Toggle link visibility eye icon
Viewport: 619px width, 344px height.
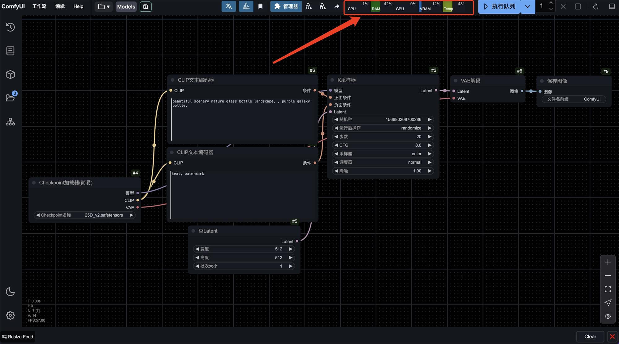(608, 316)
